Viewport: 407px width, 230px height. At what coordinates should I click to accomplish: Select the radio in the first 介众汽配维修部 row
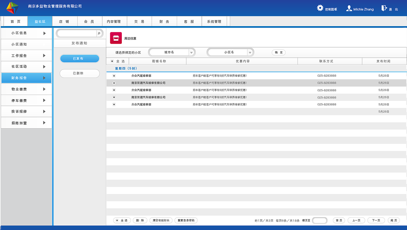pyautogui.click(x=114, y=76)
